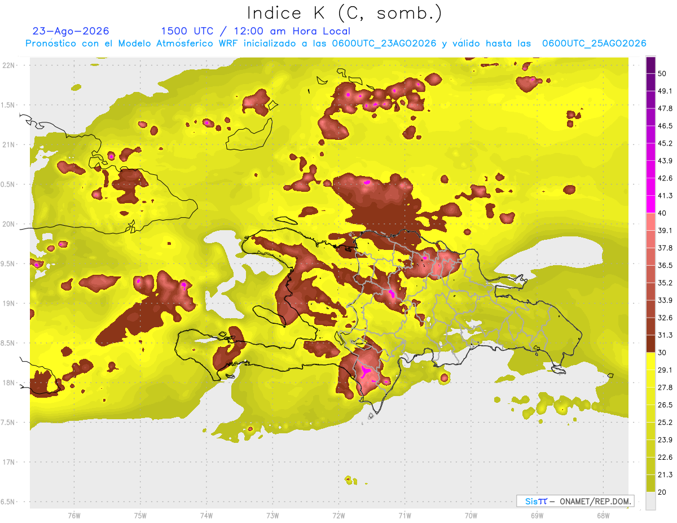Click legend value "20"
This screenshot has width=677, height=523.
click(x=663, y=493)
